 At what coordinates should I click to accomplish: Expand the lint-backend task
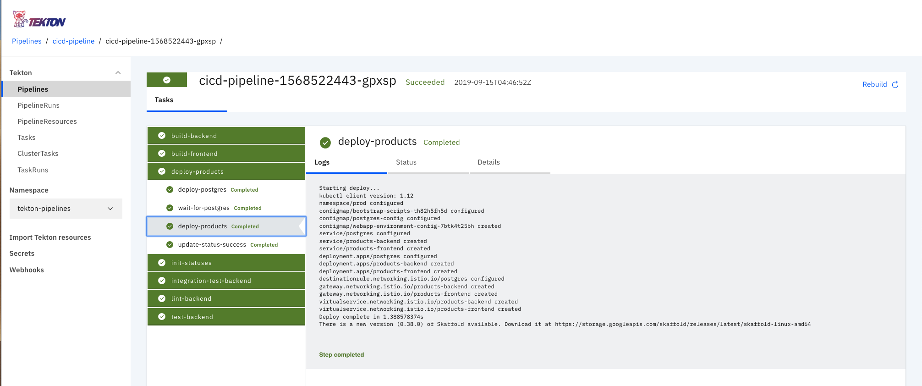pyautogui.click(x=226, y=298)
